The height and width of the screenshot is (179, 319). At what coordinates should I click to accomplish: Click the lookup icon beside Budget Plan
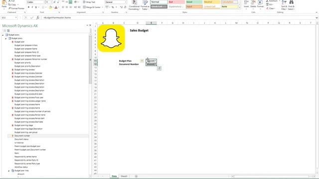tap(142, 61)
